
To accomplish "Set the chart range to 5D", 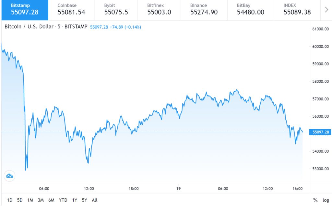I will point(20,200).
